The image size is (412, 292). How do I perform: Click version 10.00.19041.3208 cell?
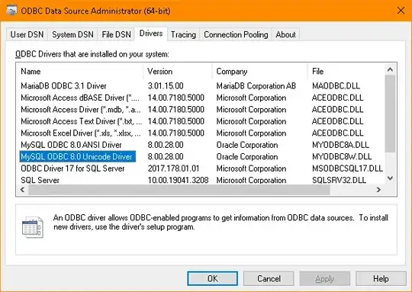(178, 180)
